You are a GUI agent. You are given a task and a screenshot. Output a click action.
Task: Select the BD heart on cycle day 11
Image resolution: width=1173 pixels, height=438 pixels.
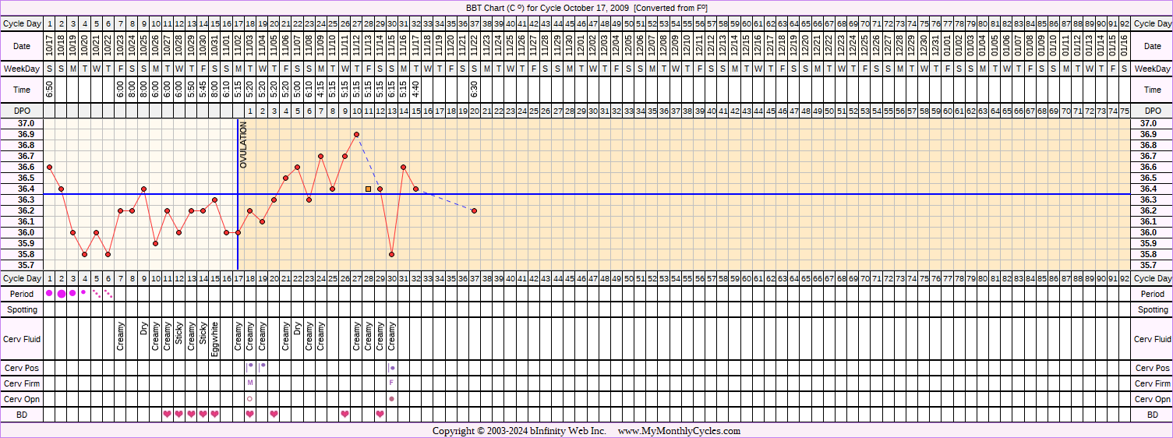pyautogui.click(x=167, y=414)
